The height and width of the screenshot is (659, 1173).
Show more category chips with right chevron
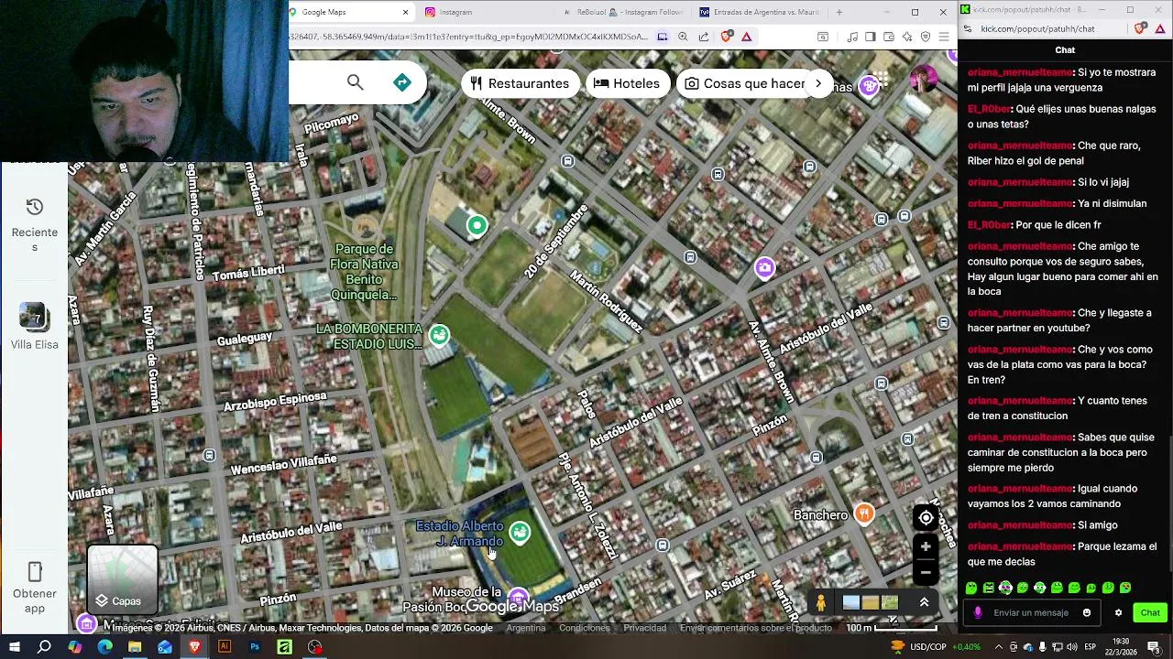(x=818, y=83)
